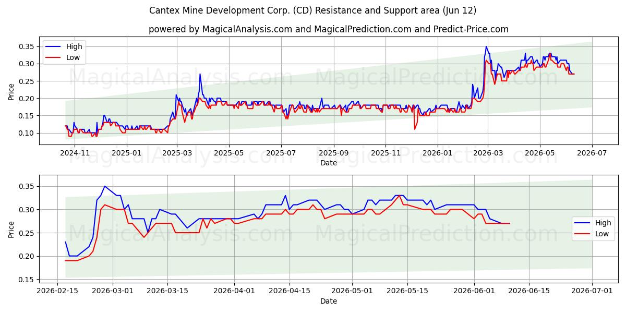Click the '2026-04-01' date tick

click(x=234, y=291)
